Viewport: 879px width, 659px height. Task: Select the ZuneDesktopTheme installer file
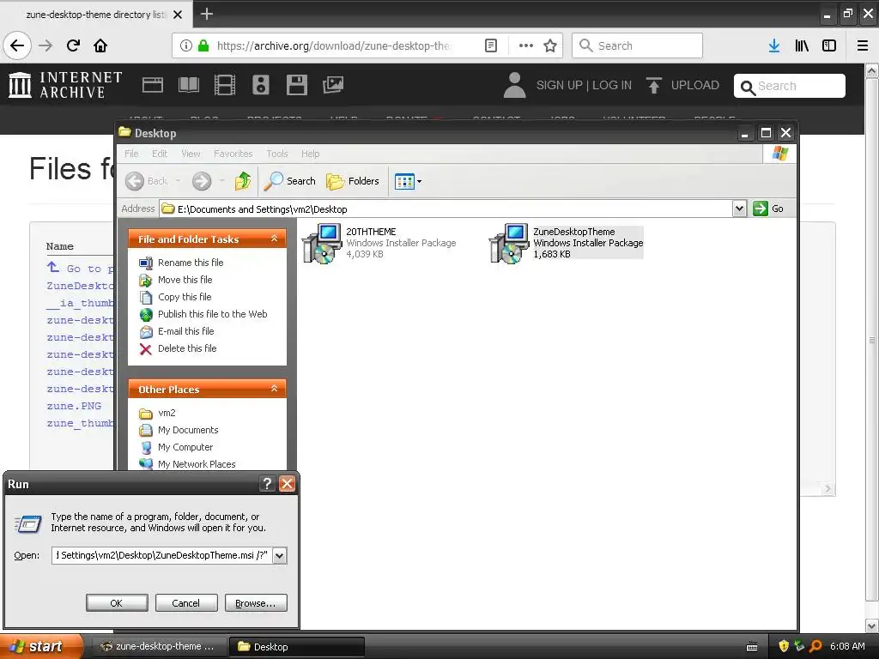(567, 243)
